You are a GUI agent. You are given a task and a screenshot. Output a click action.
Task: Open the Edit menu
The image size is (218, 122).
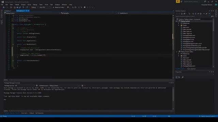click(x=6, y=4)
